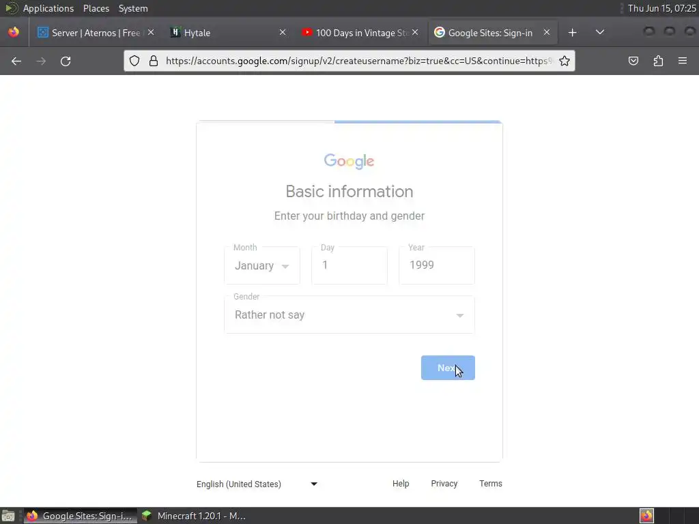Open the Terms link
Screen dimensions: 699x524
491,484
